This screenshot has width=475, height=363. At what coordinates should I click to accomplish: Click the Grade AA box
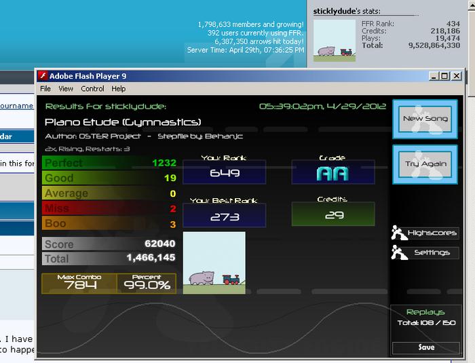pyautogui.click(x=333, y=172)
